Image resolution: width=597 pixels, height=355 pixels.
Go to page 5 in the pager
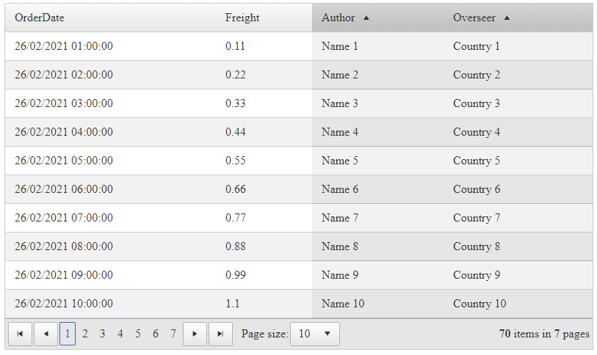[138, 334]
